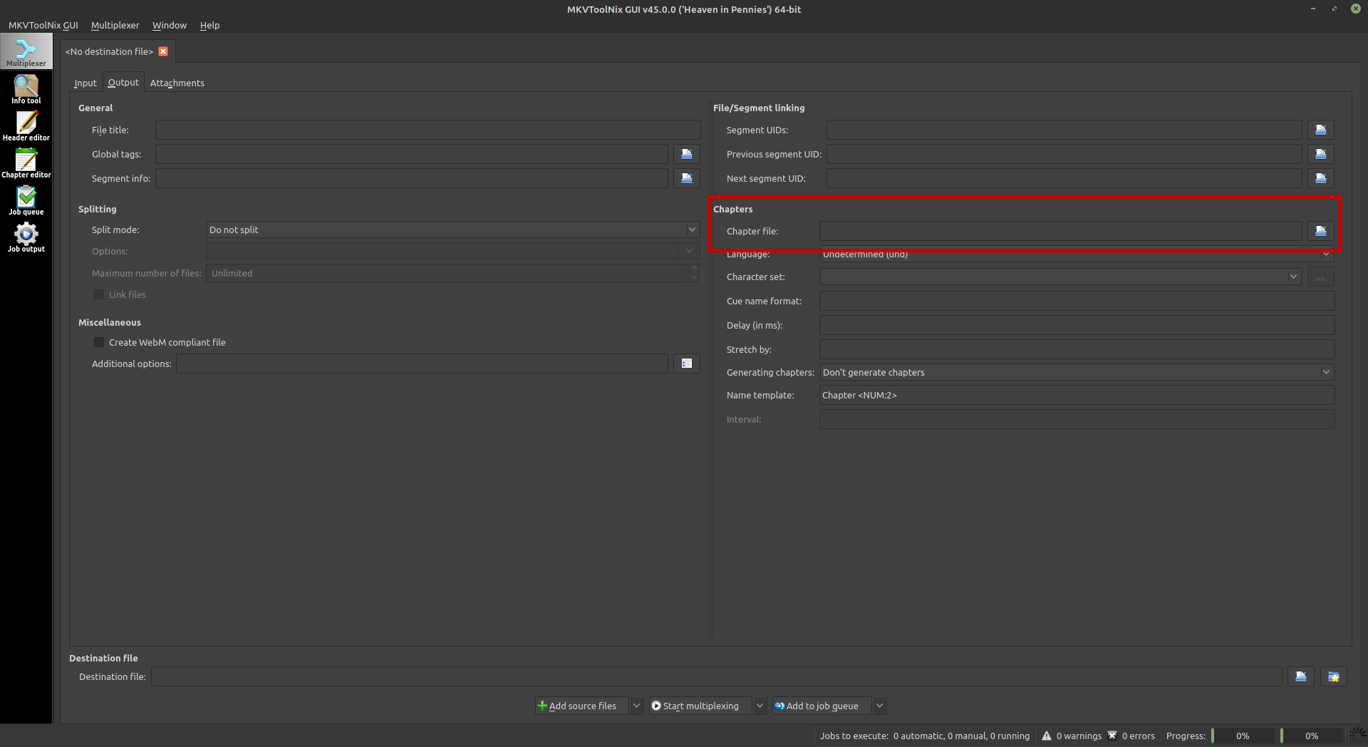Open recent destination directories button
1368x747 pixels.
coord(1334,676)
